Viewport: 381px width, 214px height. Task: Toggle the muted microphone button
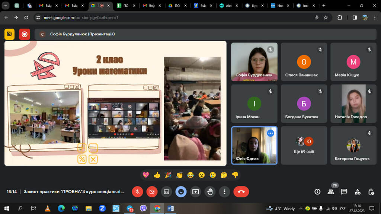pos(137,192)
